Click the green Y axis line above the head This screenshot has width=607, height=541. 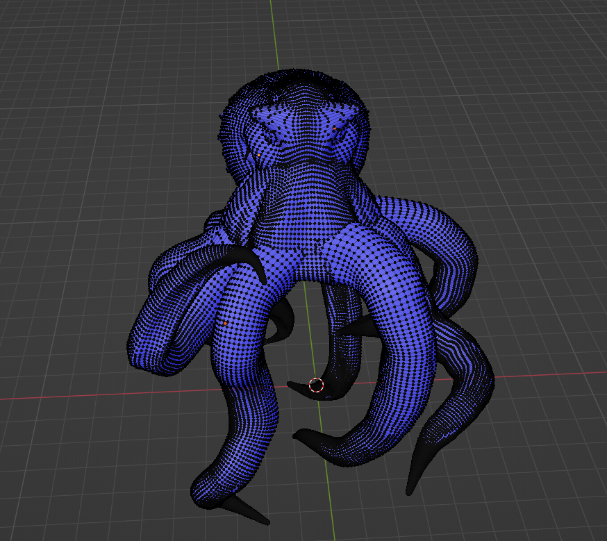coord(274,35)
